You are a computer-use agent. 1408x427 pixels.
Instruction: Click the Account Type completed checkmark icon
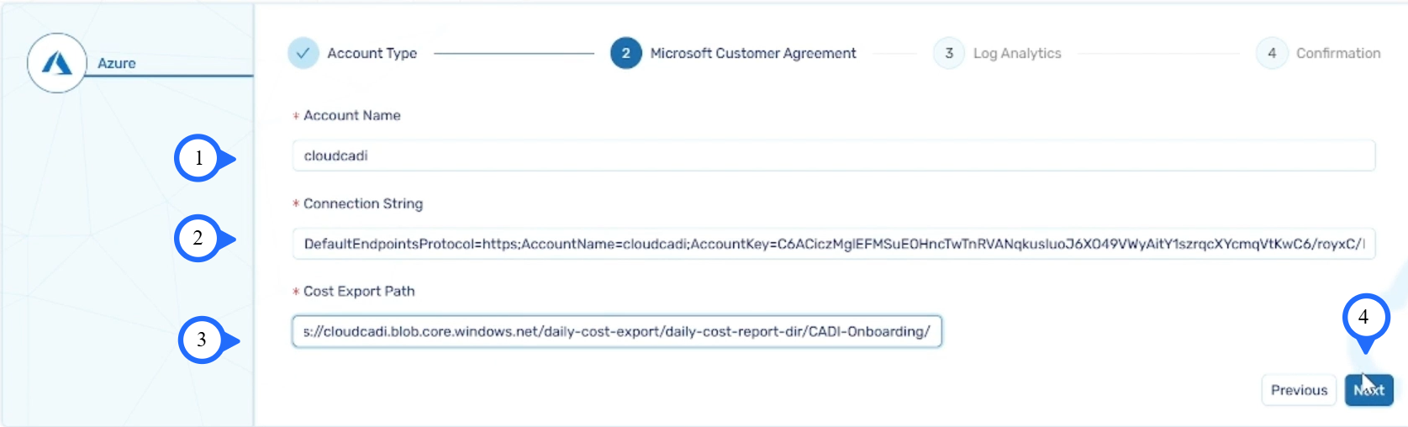(x=303, y=53)
